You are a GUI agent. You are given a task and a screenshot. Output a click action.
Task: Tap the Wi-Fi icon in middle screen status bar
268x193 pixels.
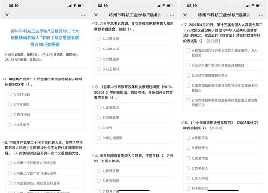164,6
